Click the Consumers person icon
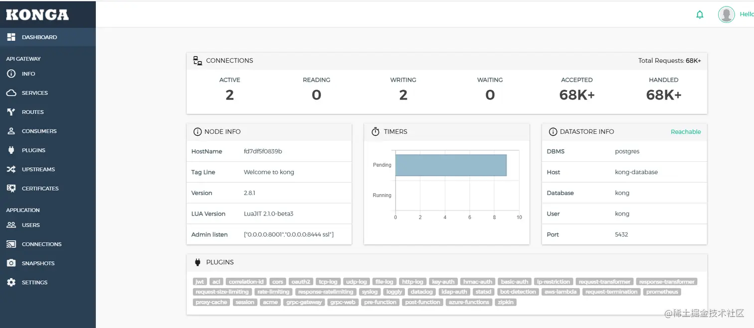754x328 pixels. click(x=11, y=131)
